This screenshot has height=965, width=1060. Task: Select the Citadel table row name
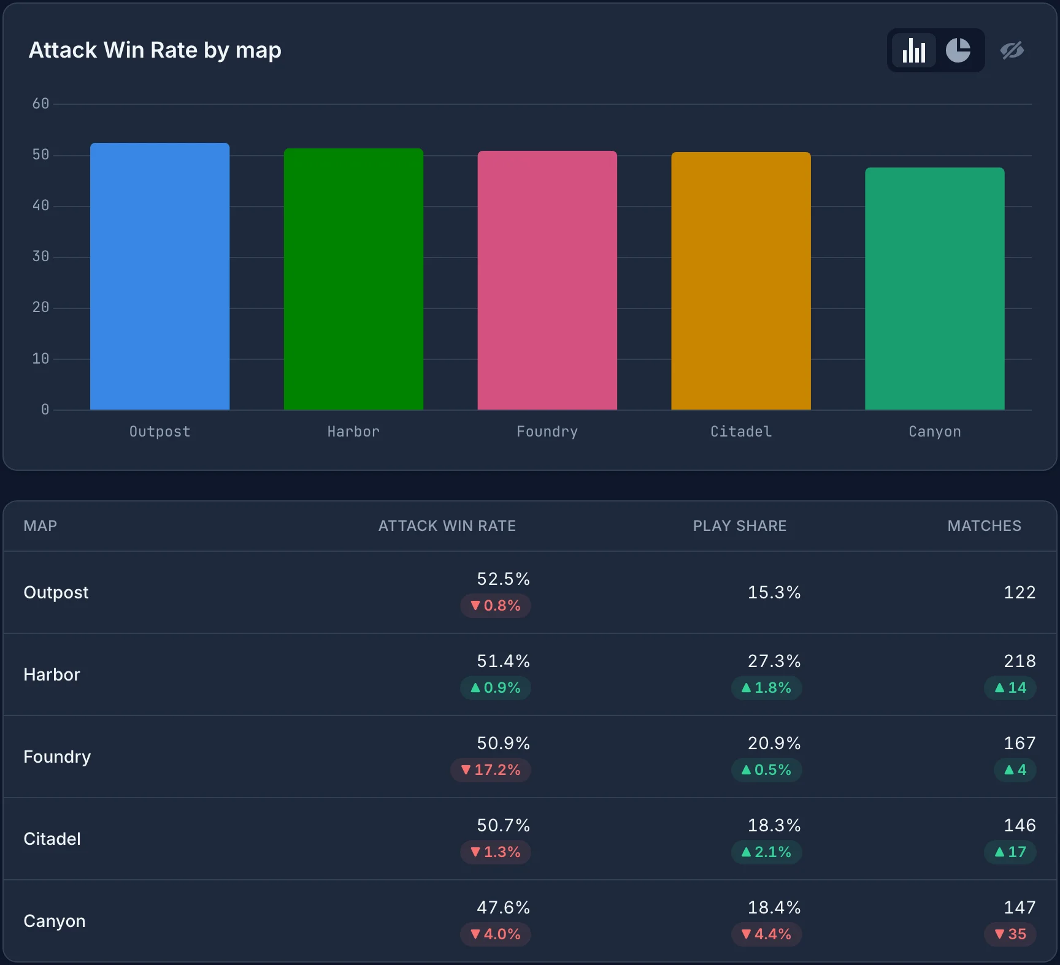coord(52,839)
